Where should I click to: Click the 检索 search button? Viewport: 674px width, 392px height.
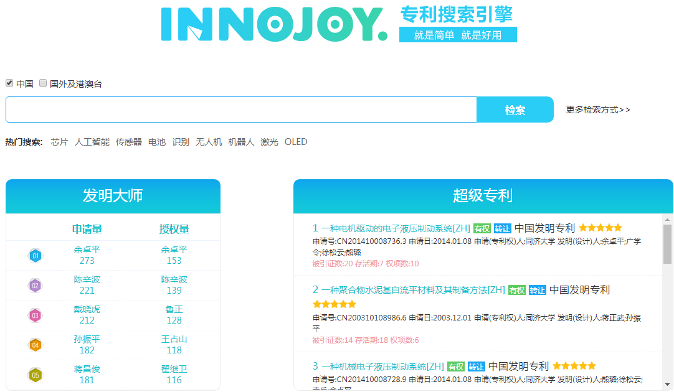[x=515, y=110]
